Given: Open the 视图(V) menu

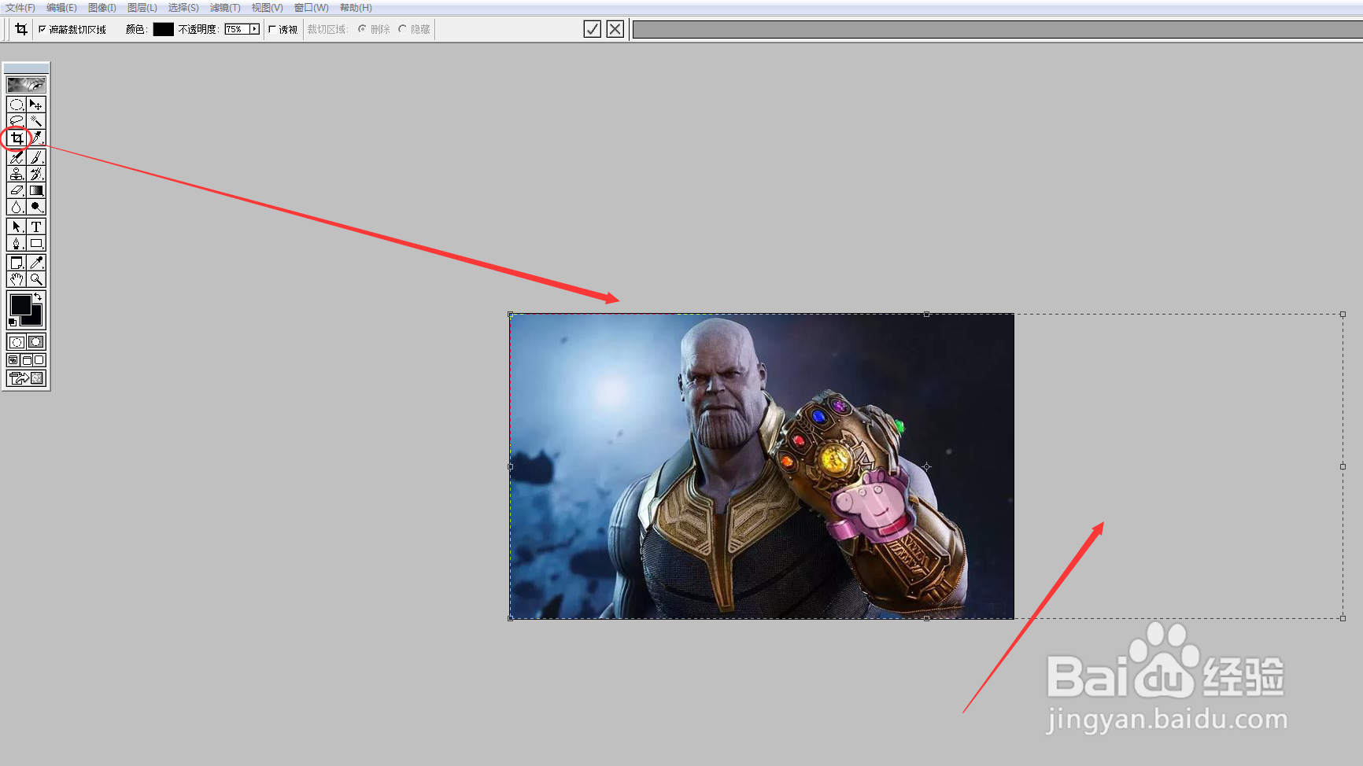Looking at the screenshot, I should click(x=267, y=8).
